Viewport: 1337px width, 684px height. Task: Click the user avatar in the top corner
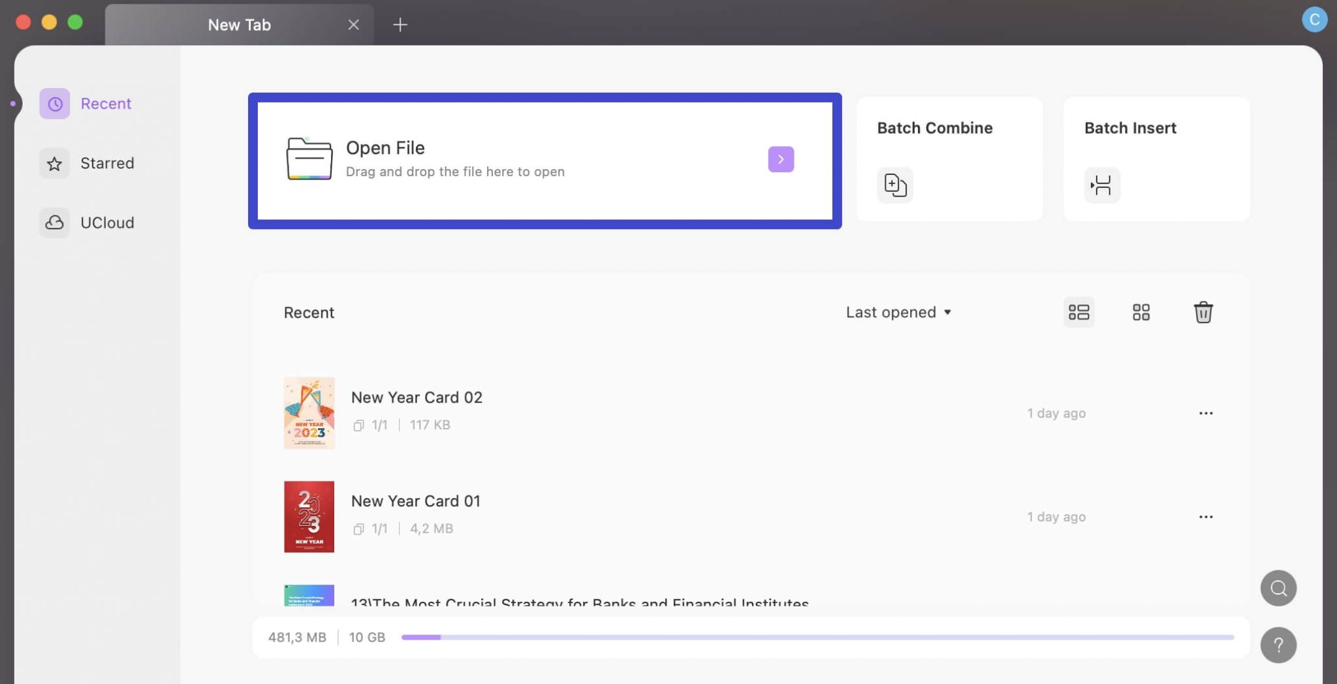tap(1316, 20)
